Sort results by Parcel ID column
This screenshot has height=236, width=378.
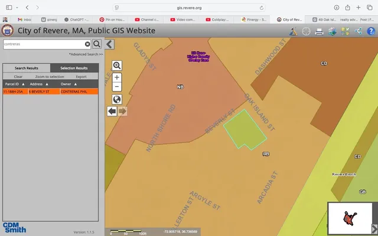[14, 84]
